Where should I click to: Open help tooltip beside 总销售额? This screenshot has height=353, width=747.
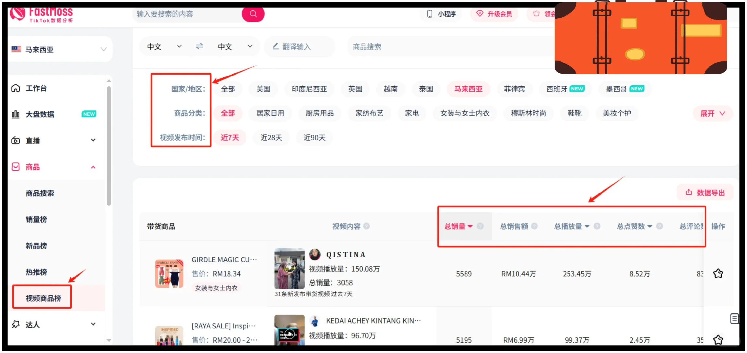pos(534,226)
